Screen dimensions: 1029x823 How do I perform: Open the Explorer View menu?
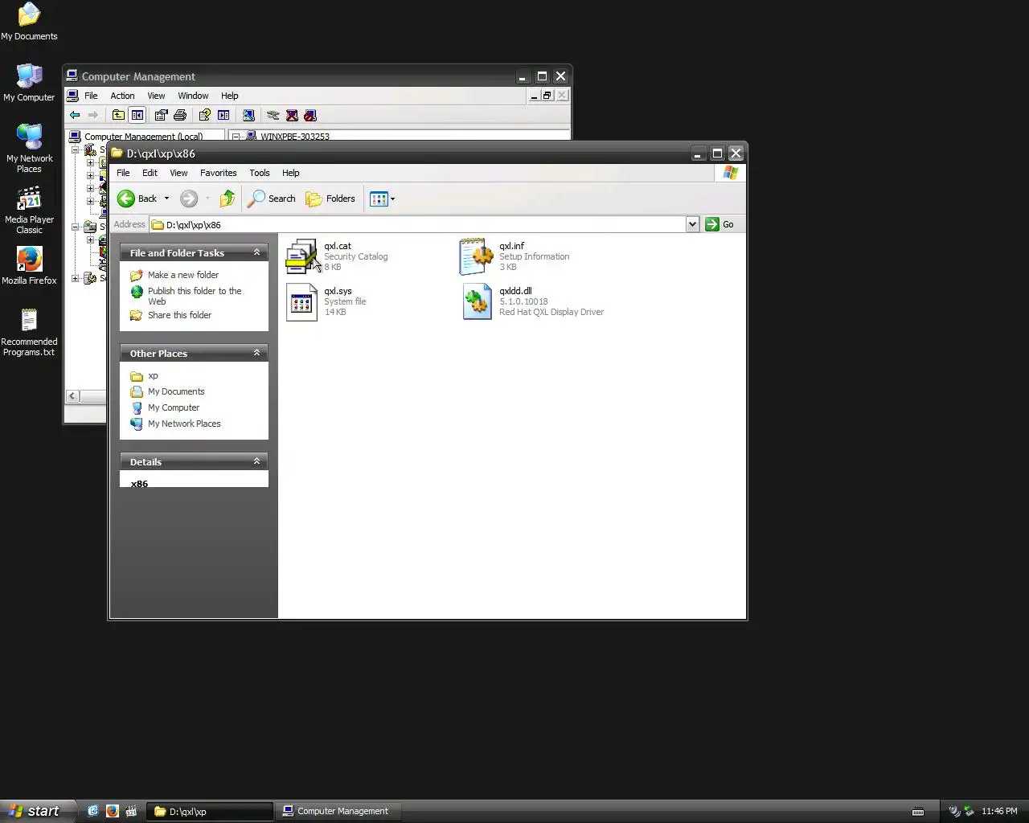coord(178,173)
